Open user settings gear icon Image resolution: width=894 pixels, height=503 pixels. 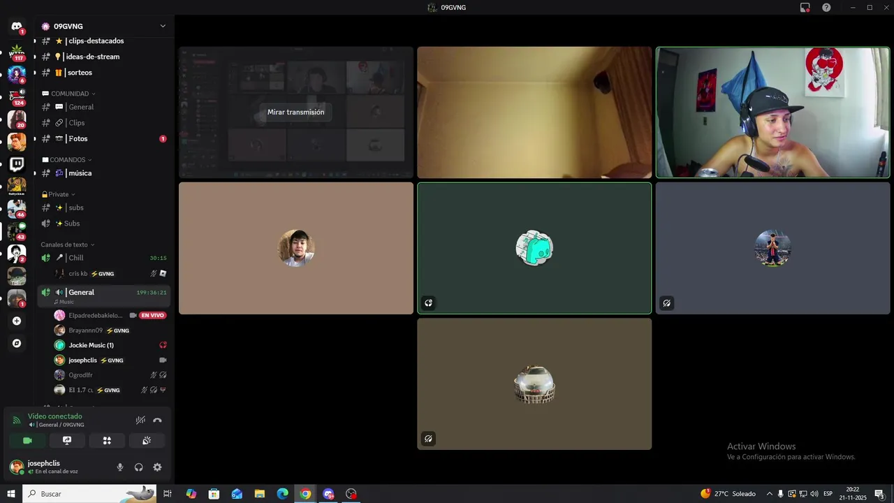[x=157, y=467]
